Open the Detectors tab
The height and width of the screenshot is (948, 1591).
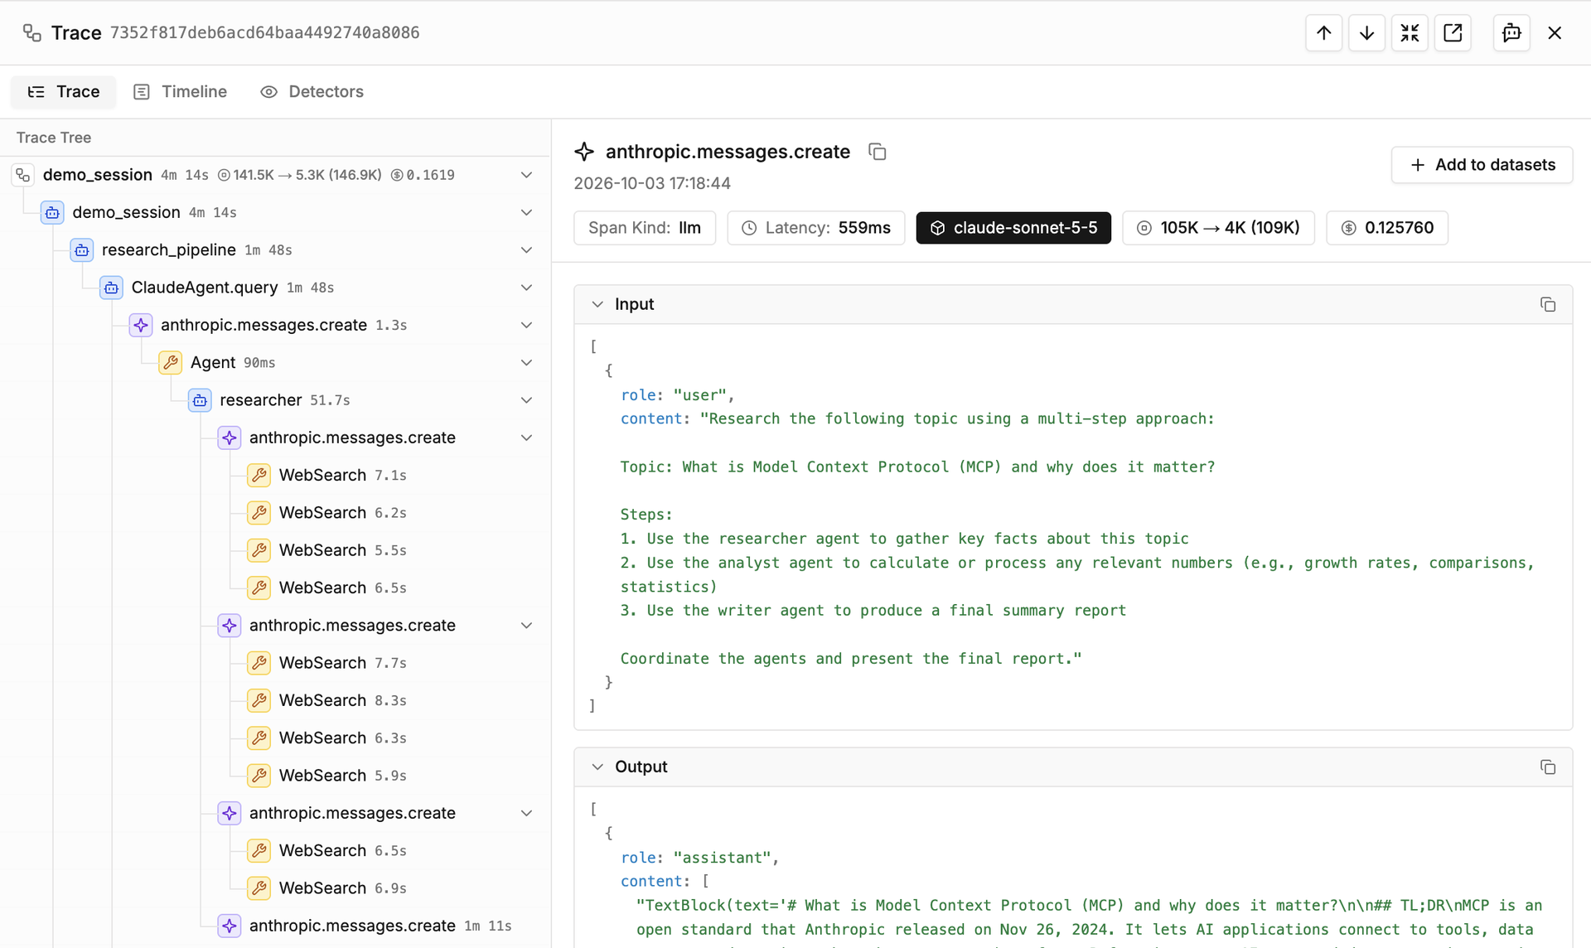312,92
